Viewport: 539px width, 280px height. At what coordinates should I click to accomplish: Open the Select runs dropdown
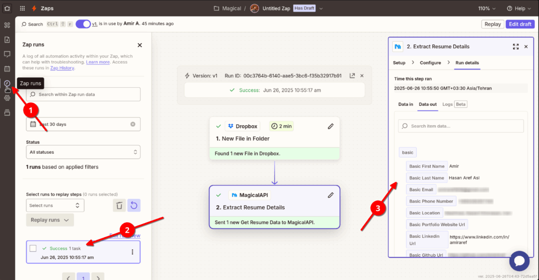click(55, 205)
